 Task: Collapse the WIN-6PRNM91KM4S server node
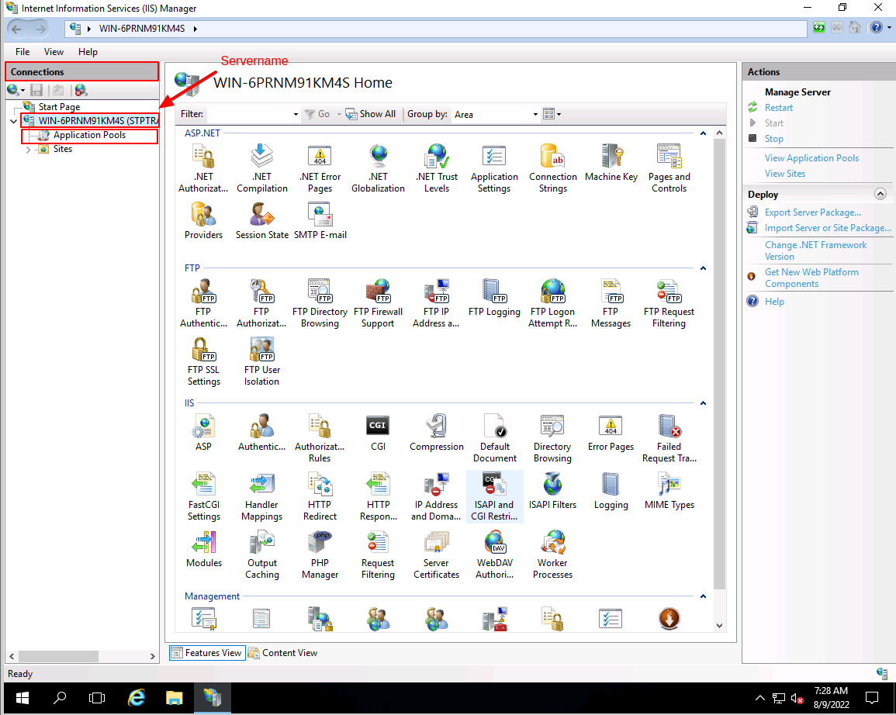point(14,121)
